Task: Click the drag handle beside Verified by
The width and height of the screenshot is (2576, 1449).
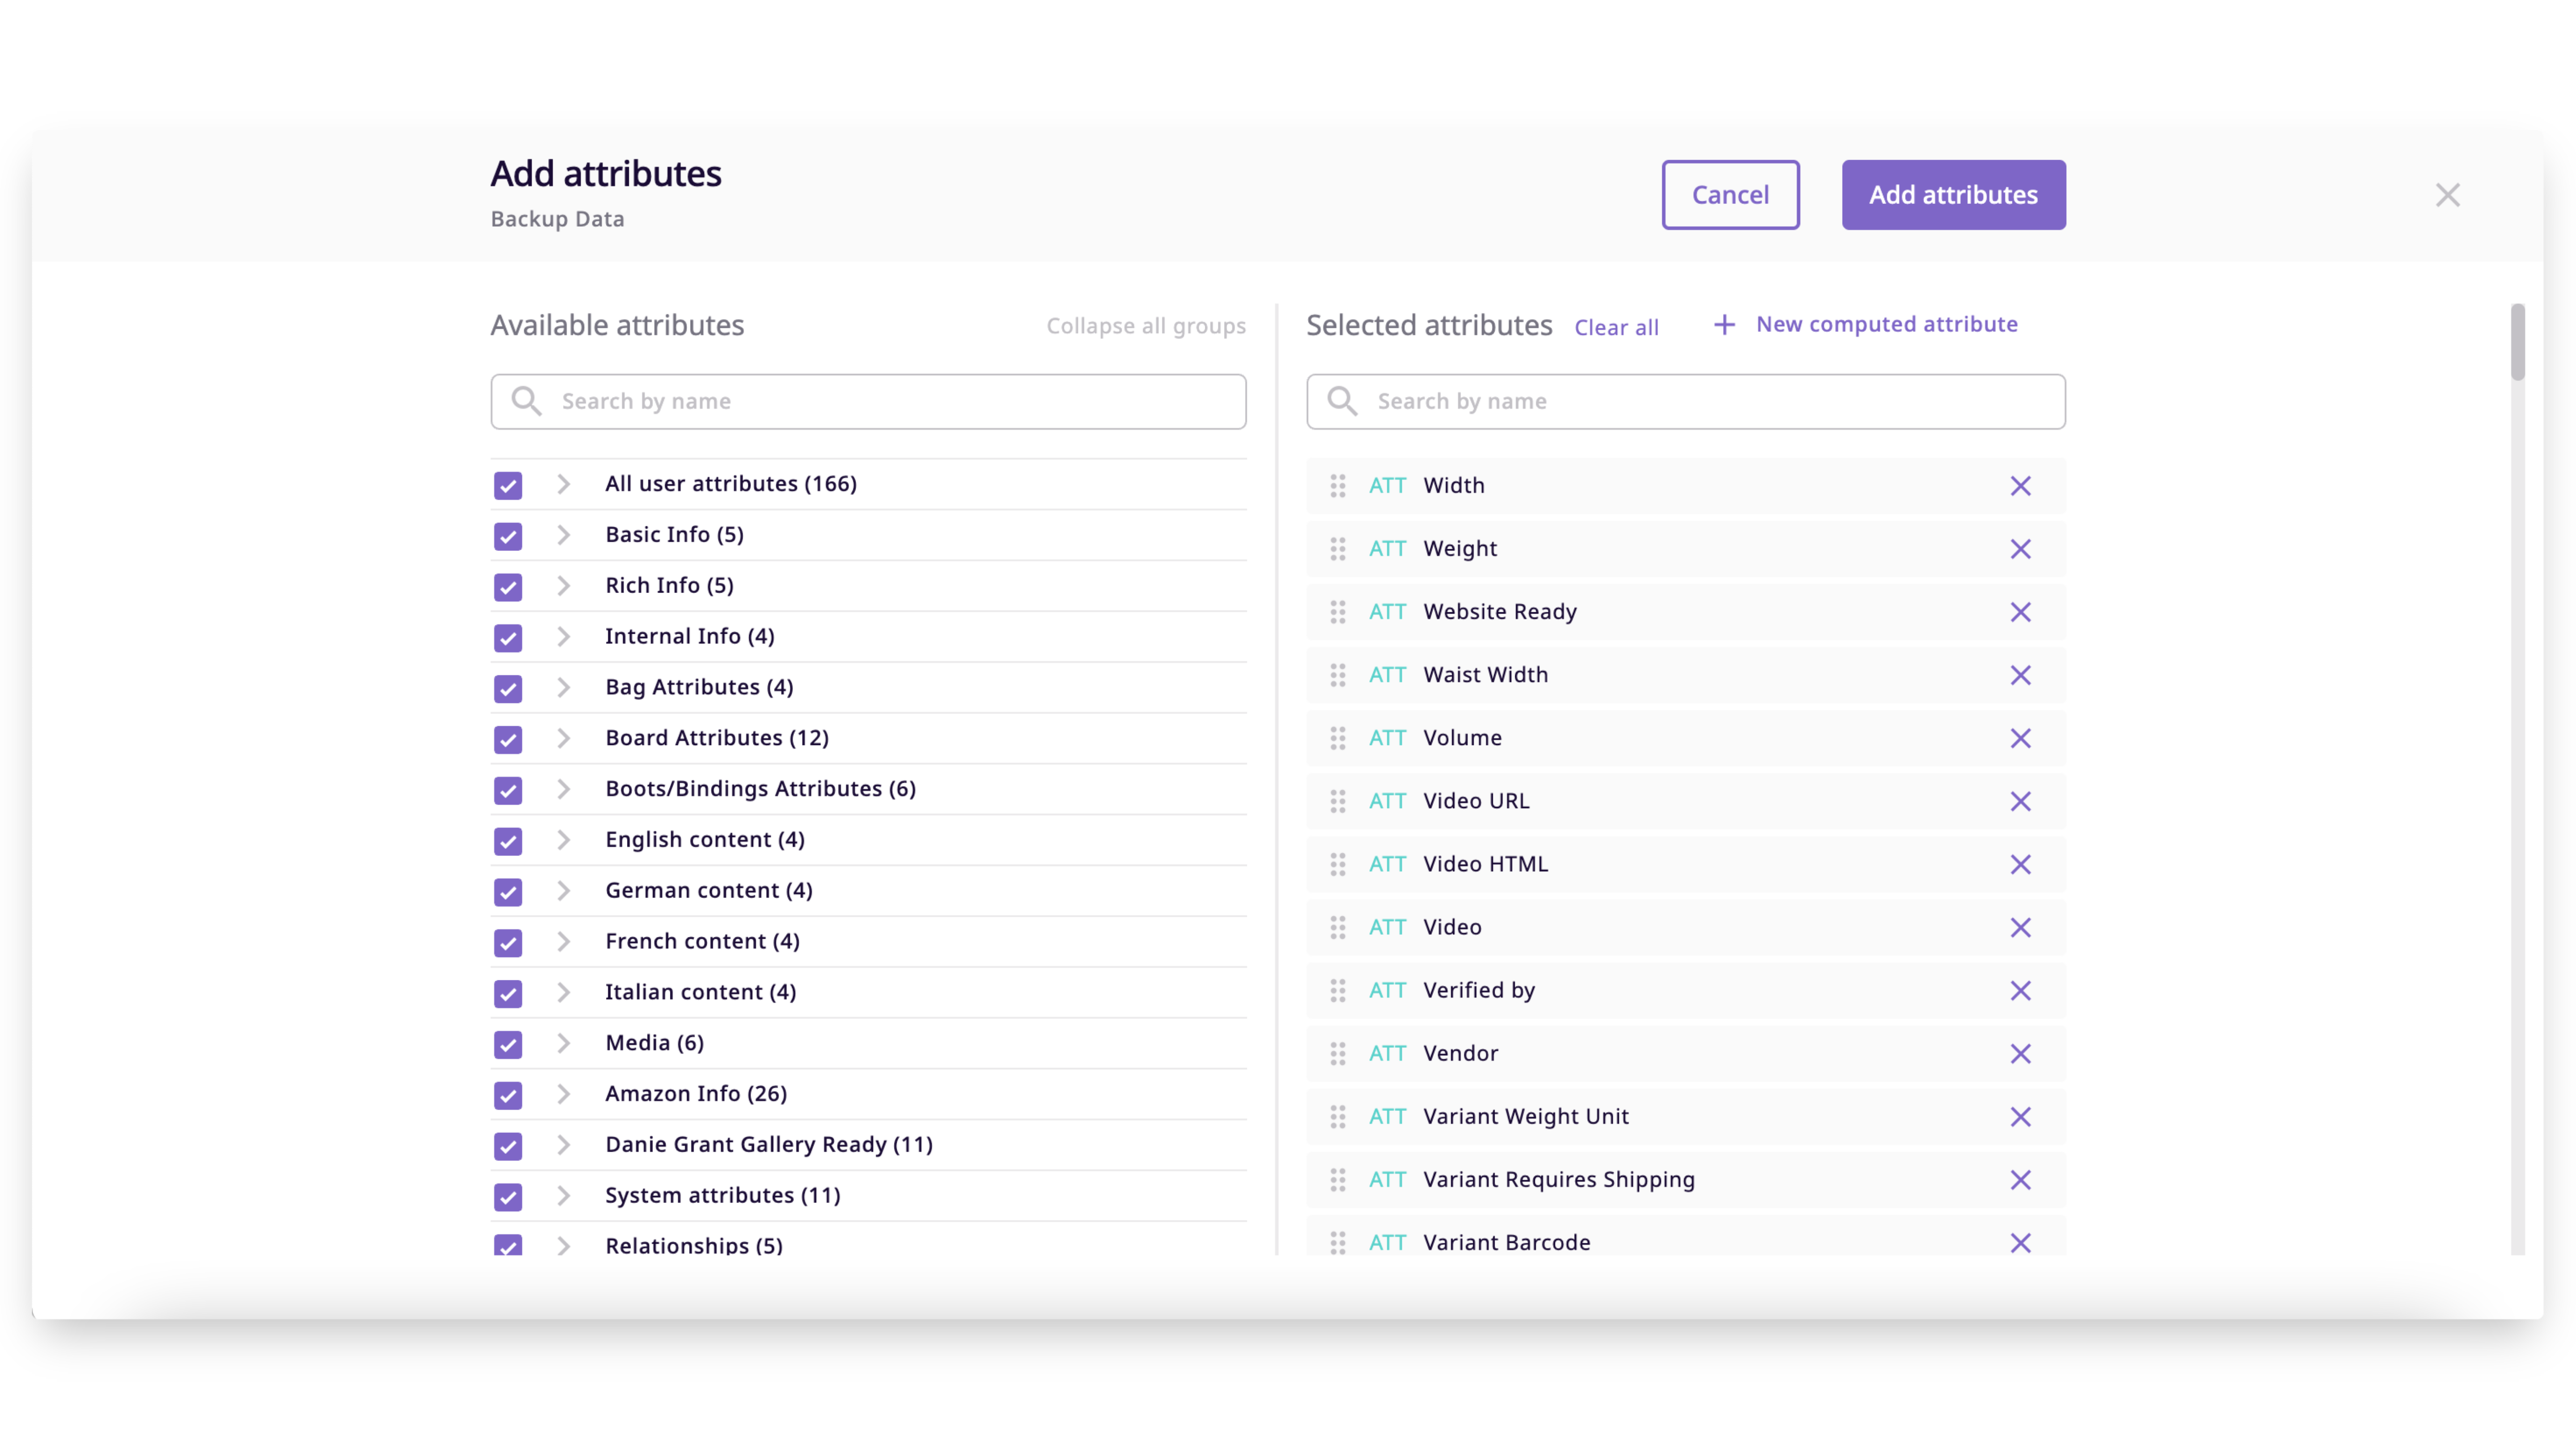Action: [x=1337, y=990]
